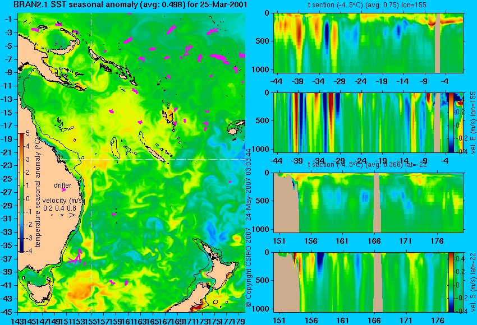Click the '-1' label on the map latitude axis
Image resolution: width=477 pixels, height=325 pixels.
pos(9,19)
